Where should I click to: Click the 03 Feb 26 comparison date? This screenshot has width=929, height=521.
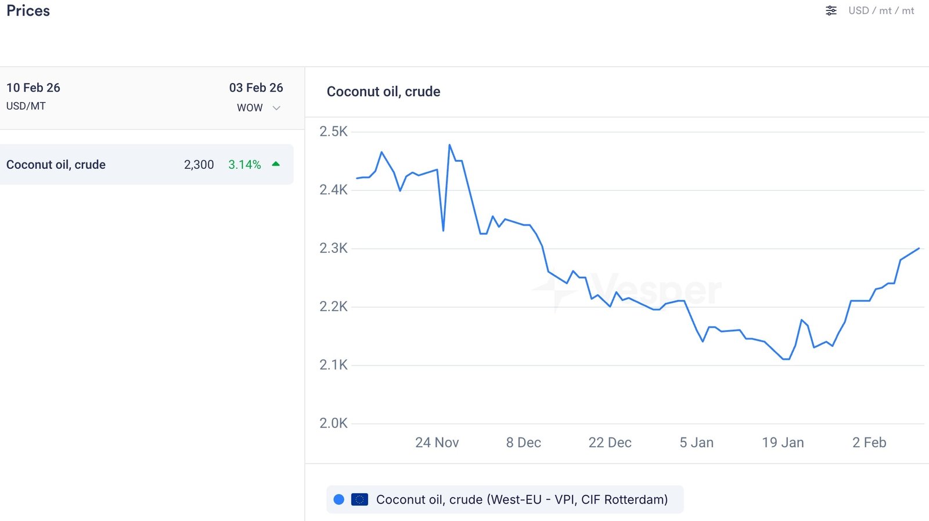click(255, 88)
